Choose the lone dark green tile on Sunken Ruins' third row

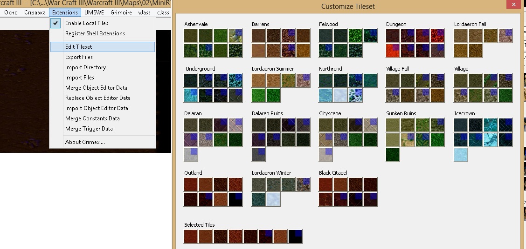[x=393, y=155]
